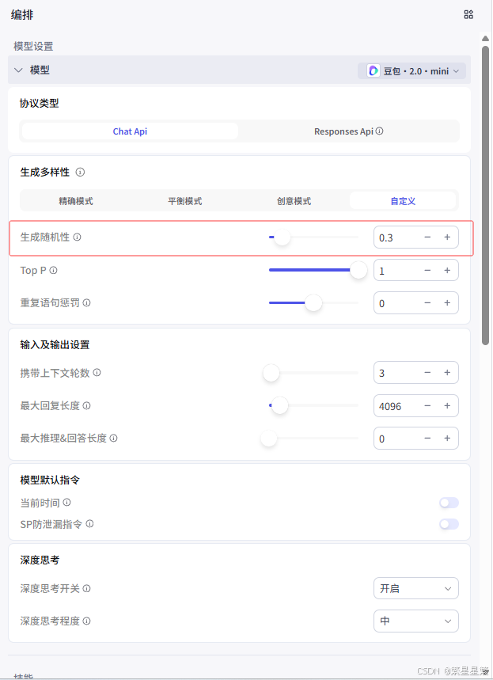
Task: Show info for 生成随机性
Action: [78, 237]
